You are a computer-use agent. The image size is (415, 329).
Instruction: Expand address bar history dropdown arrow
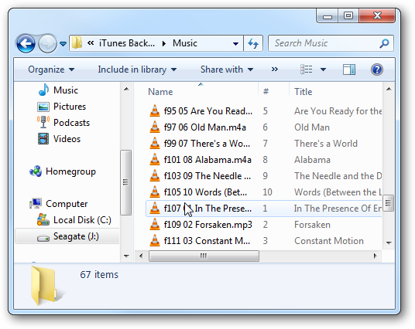click(x=235, y=43)
